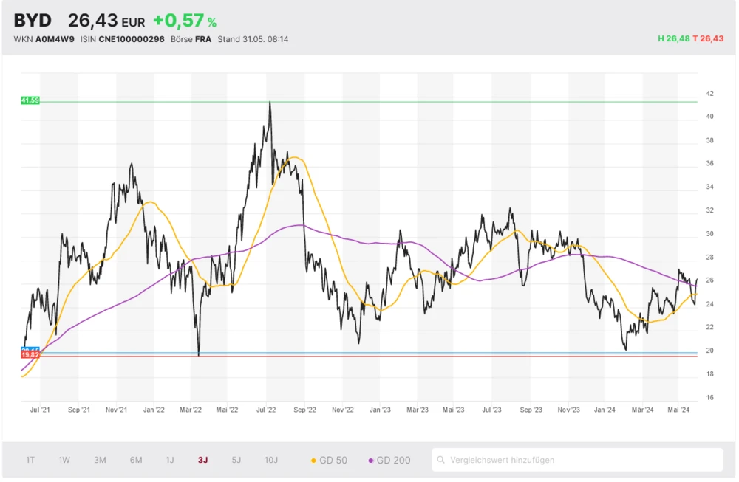Click the BYD stock name heading
This screenshot has height=482, width=739.
click(33, 21)
